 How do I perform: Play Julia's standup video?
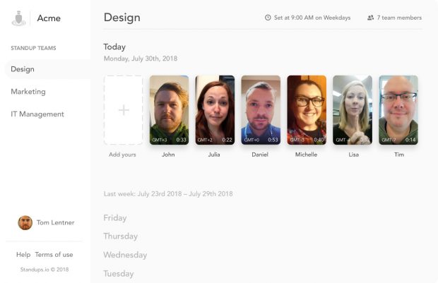click(215, 110)
